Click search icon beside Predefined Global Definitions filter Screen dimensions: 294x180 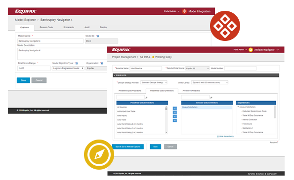(146, 98)
